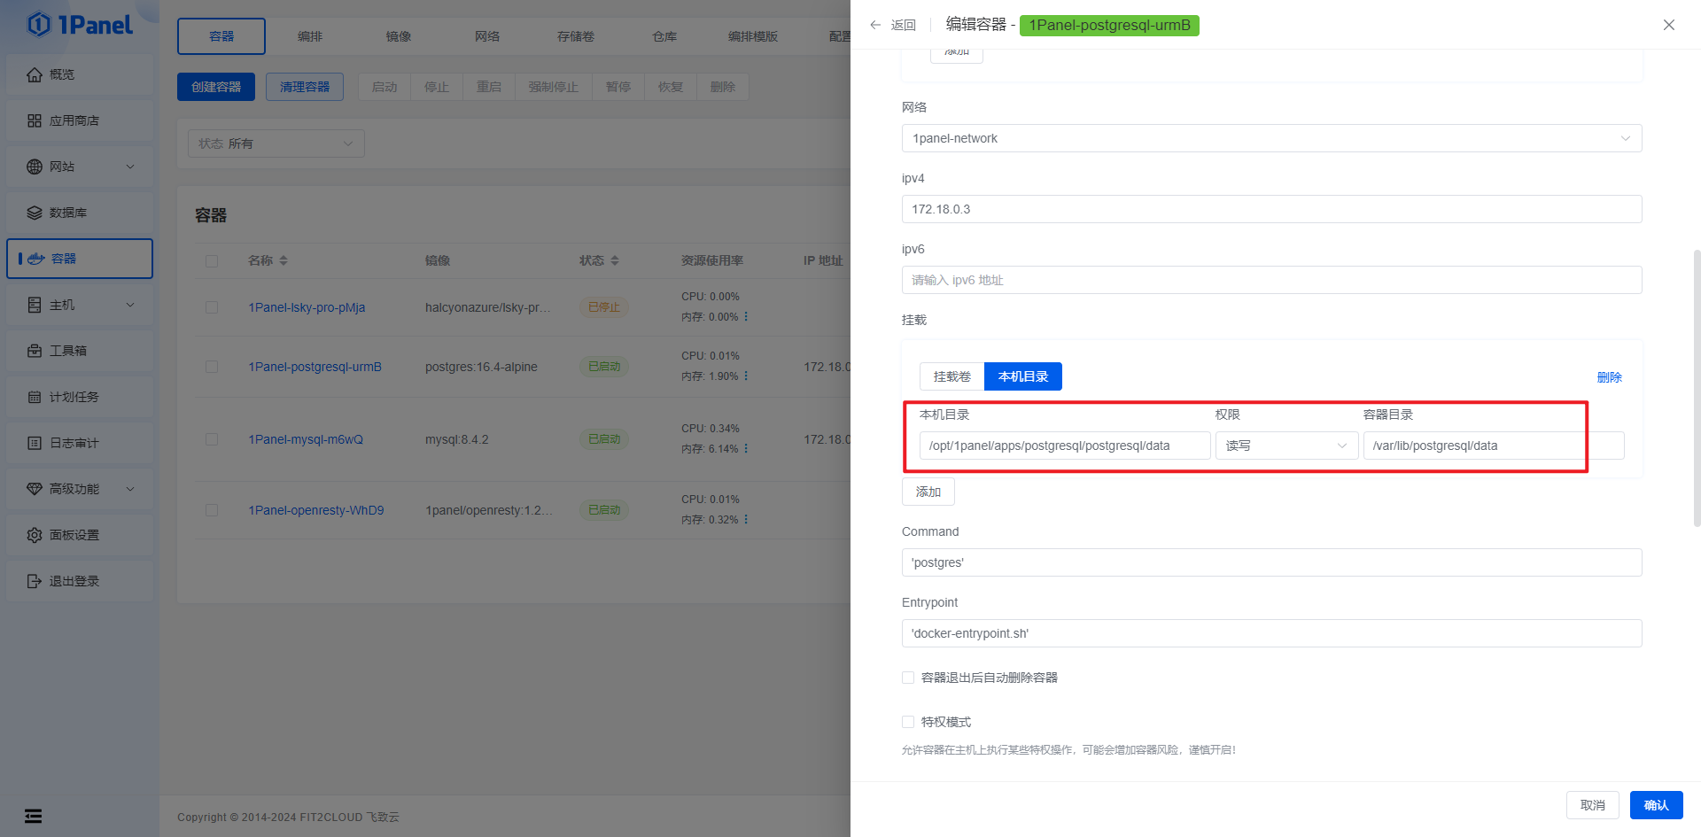Screen dimensions: 1701x837
Task: Click the drawer's vertical scrollbar
Action: pyautogui.click(x=1697, y=388)
